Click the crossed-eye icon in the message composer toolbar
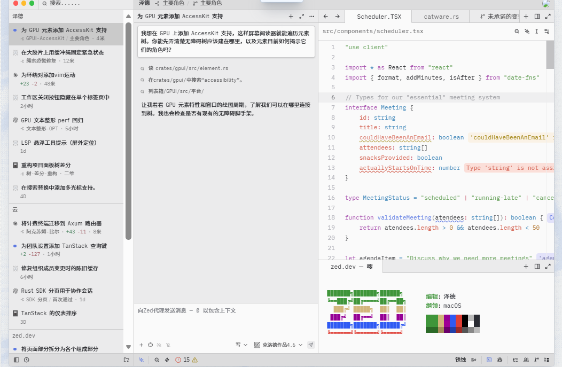The height and width of the screenshot is (367, 562). 159,345
